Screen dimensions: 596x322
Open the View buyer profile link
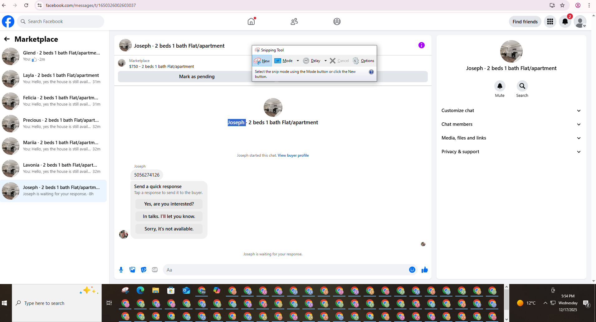pos(293,155)
